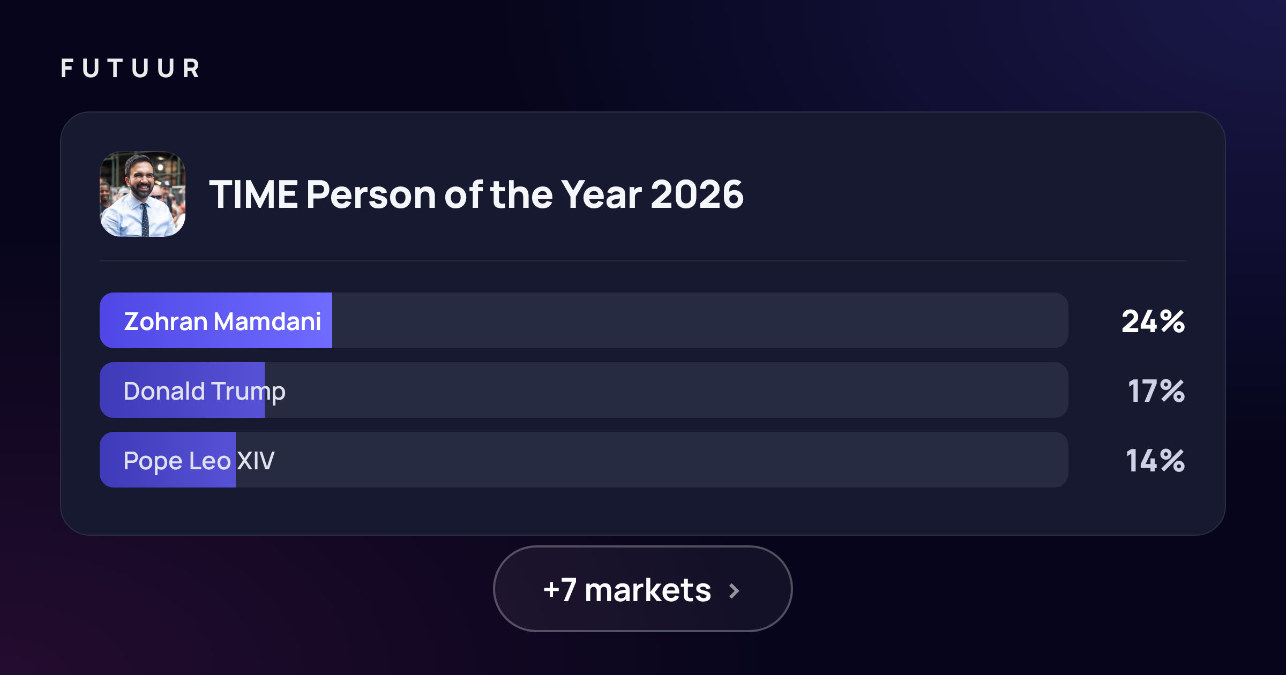Click the 24% odds value
The height and width of the screenshot is (675, 1286).
[x=1153, y=321]
